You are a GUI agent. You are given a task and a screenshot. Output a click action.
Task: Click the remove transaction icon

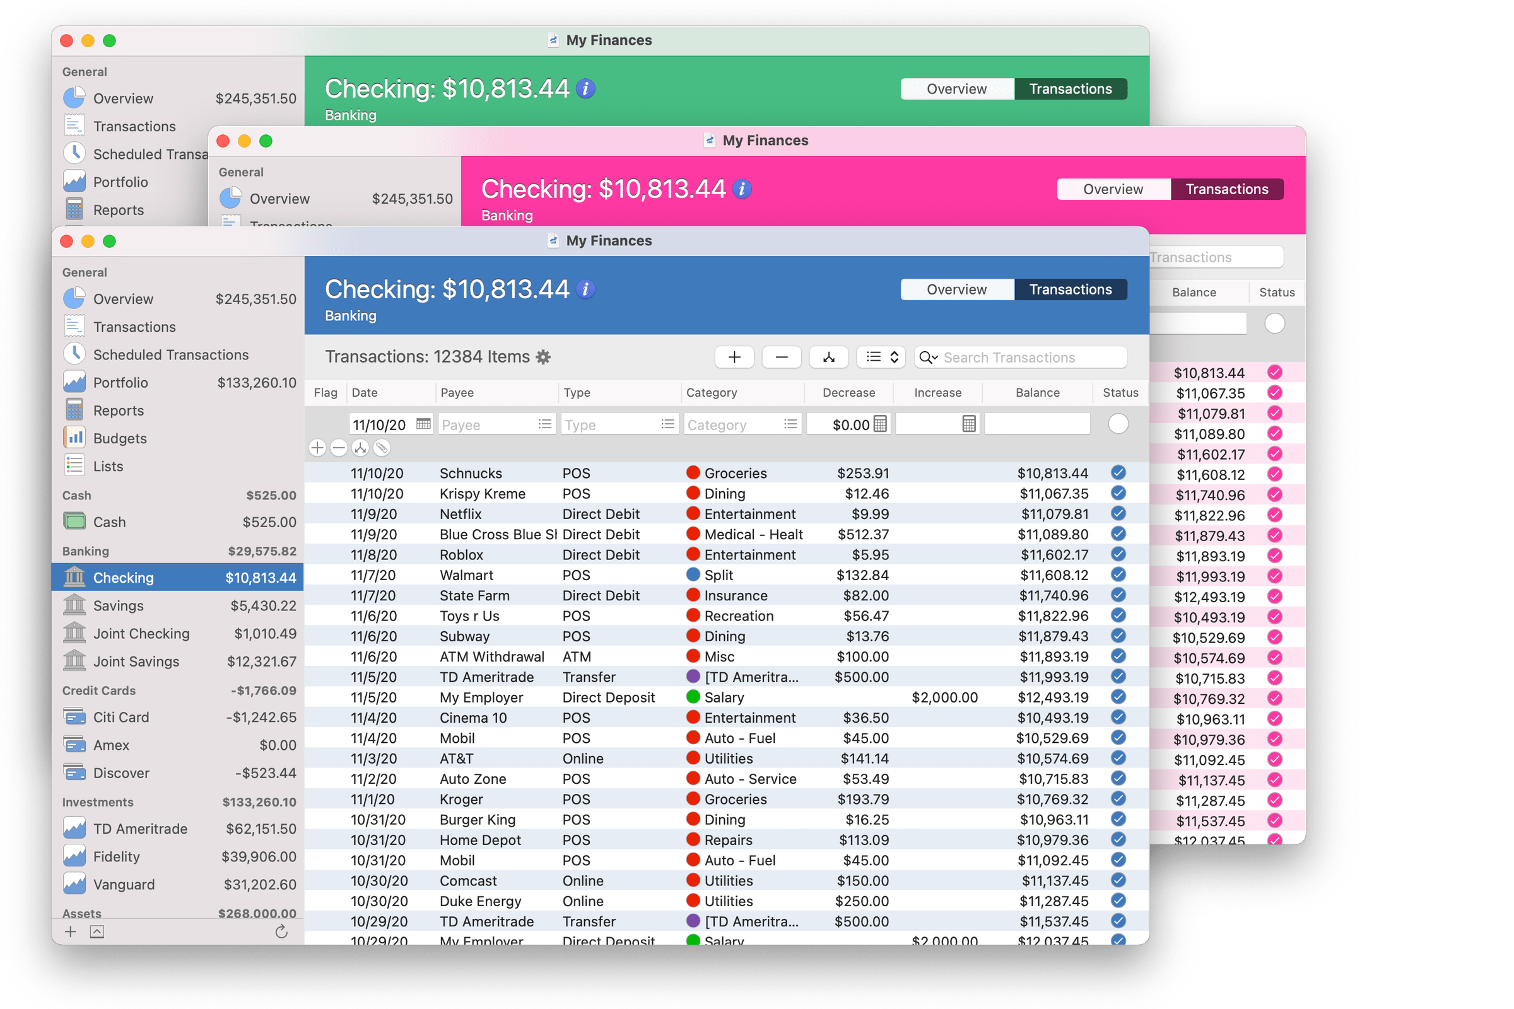click(781, 356)
